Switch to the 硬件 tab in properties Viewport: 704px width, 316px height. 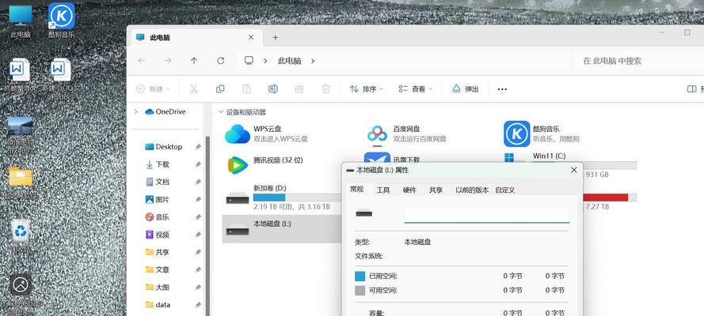(x=409, y=190)
